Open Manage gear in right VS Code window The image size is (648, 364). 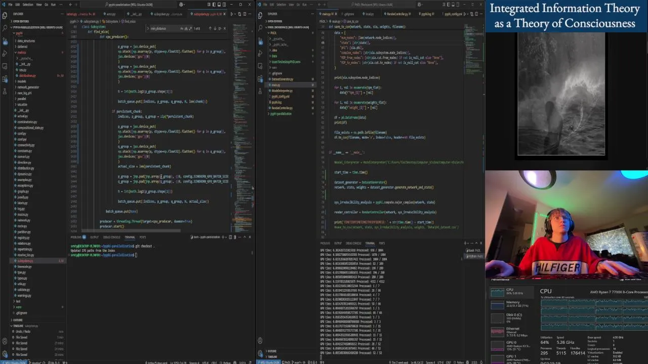[x=260, y=353]
